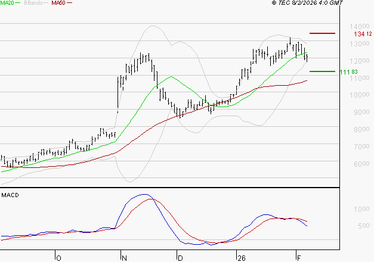374x262 pixels.
Task: Click the 26 year marker on the time axis
Action: click(242, 258)
